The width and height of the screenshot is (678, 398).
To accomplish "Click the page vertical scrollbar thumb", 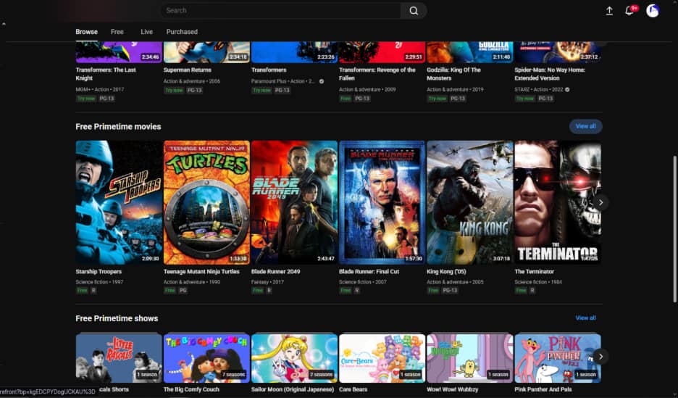I will tap(674, 228).
